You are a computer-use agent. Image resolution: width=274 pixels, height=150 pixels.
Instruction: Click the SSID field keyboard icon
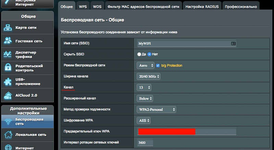coord(233,44)
